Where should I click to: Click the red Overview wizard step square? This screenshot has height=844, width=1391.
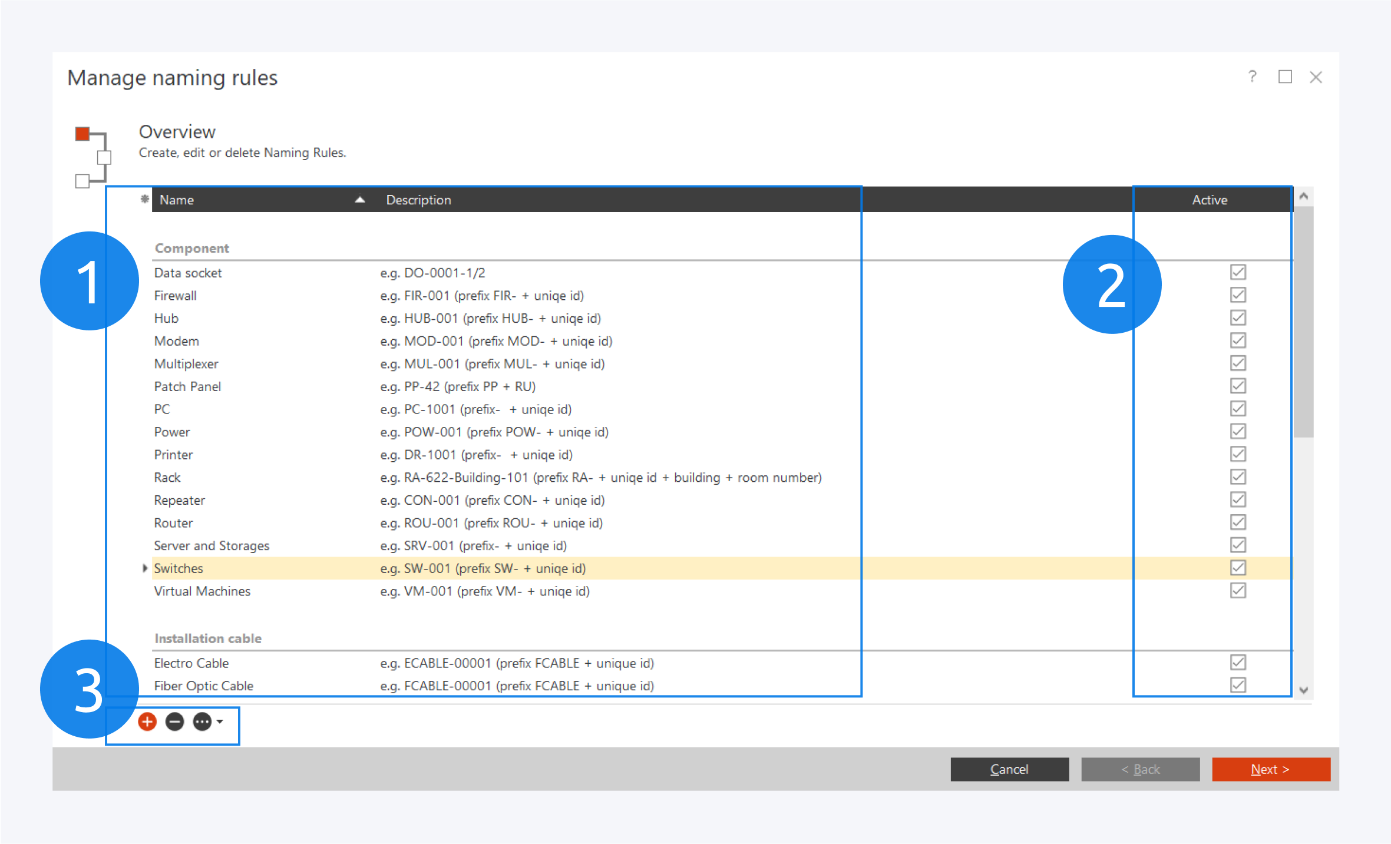tap(82, 134)
